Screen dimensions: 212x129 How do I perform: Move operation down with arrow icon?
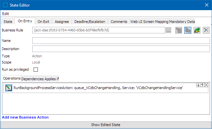pyautogui.click(x=198, y=85)
